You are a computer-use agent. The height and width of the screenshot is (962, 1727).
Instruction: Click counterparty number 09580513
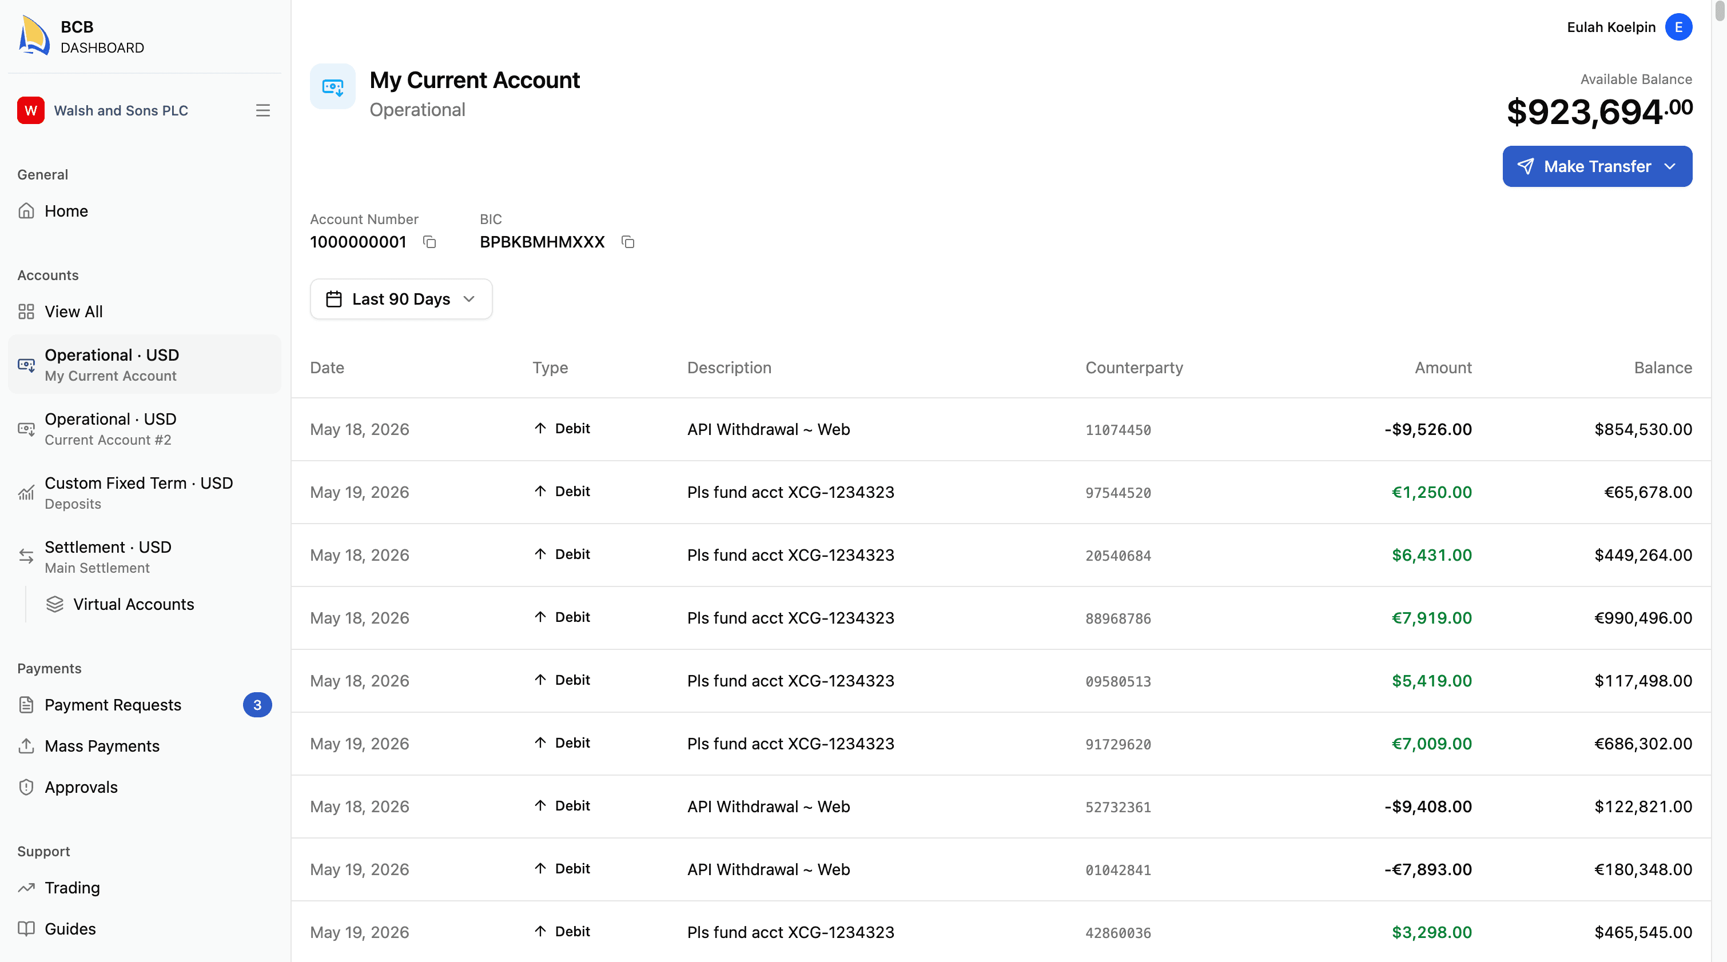coord(1118,681)
